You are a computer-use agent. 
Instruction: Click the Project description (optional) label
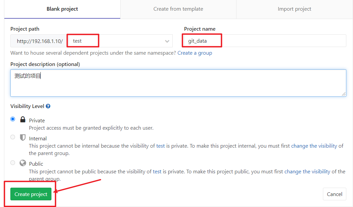coord(45,64)
